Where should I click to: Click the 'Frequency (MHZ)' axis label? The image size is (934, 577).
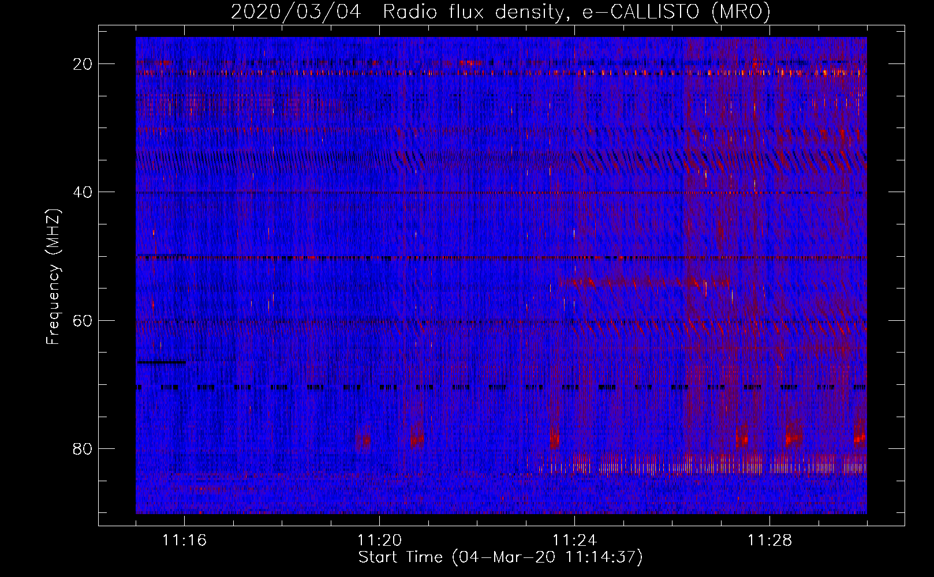click(53, 277)
